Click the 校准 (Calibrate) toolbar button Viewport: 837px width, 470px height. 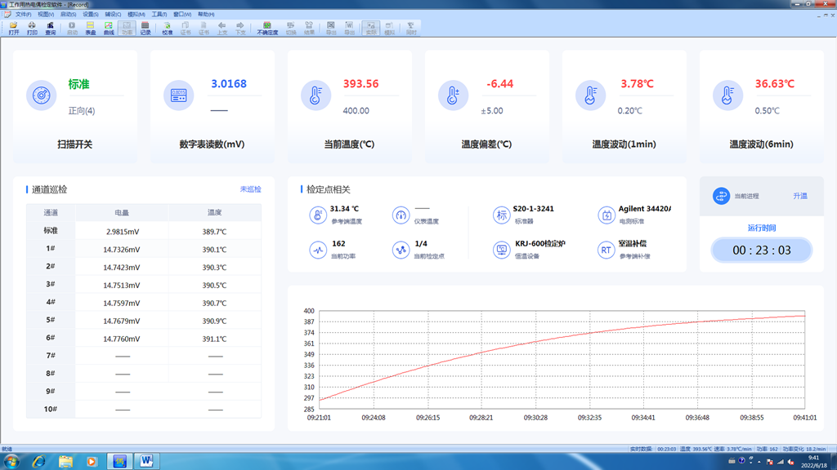pos(167,29)
